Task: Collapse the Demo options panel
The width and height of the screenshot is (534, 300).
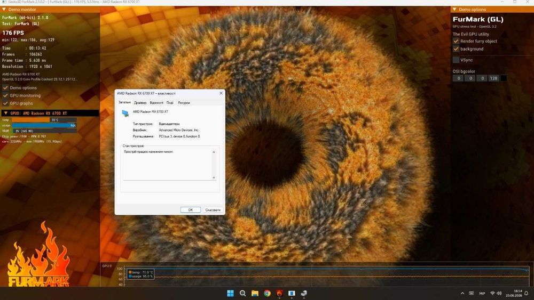Action: pyautogui.click(x=454, y=10)
